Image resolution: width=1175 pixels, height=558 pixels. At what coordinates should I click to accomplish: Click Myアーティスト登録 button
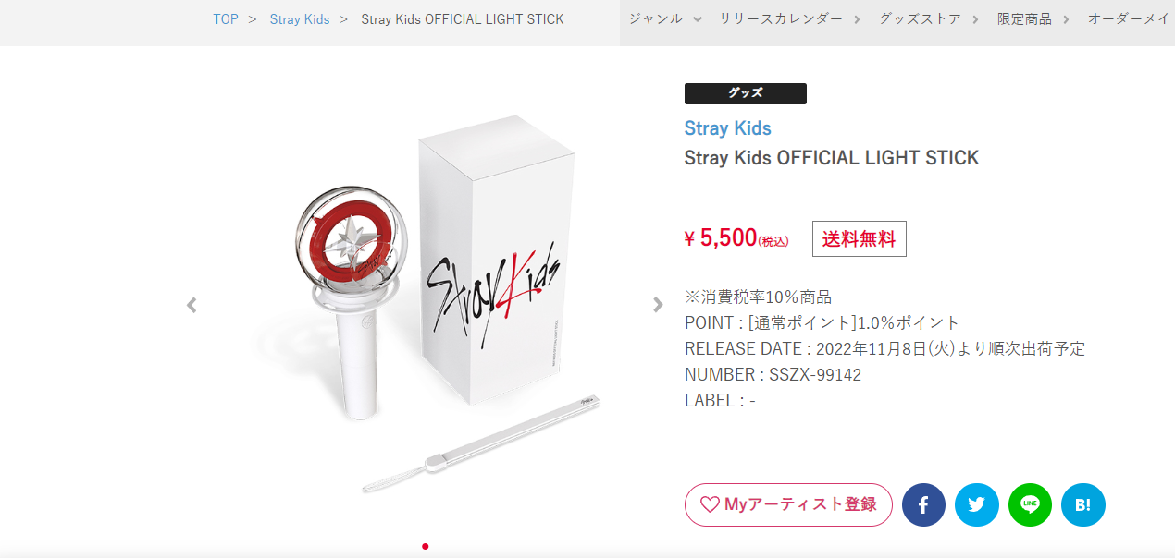click(788, 504)
